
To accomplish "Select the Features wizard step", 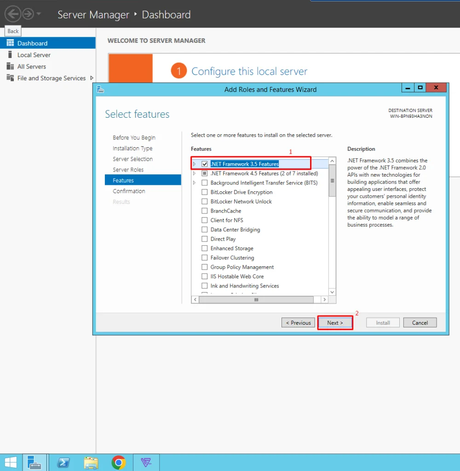I will coord(143,180).
